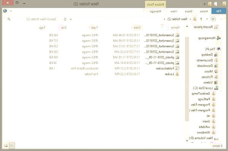Image resolution: width=228 pixels, height=151 pixels.
Task: Click the Pictures folder icon
Action: click(x=216, y=77)
